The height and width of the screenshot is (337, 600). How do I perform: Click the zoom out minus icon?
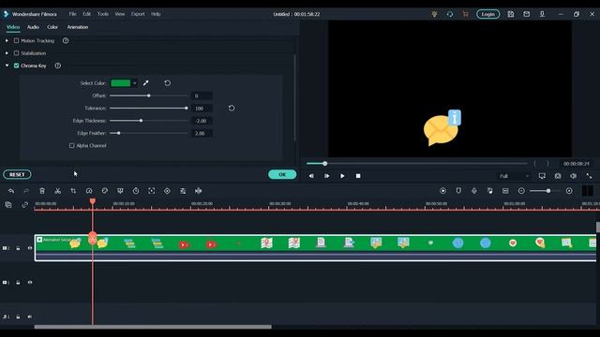[x=521, y=191]
